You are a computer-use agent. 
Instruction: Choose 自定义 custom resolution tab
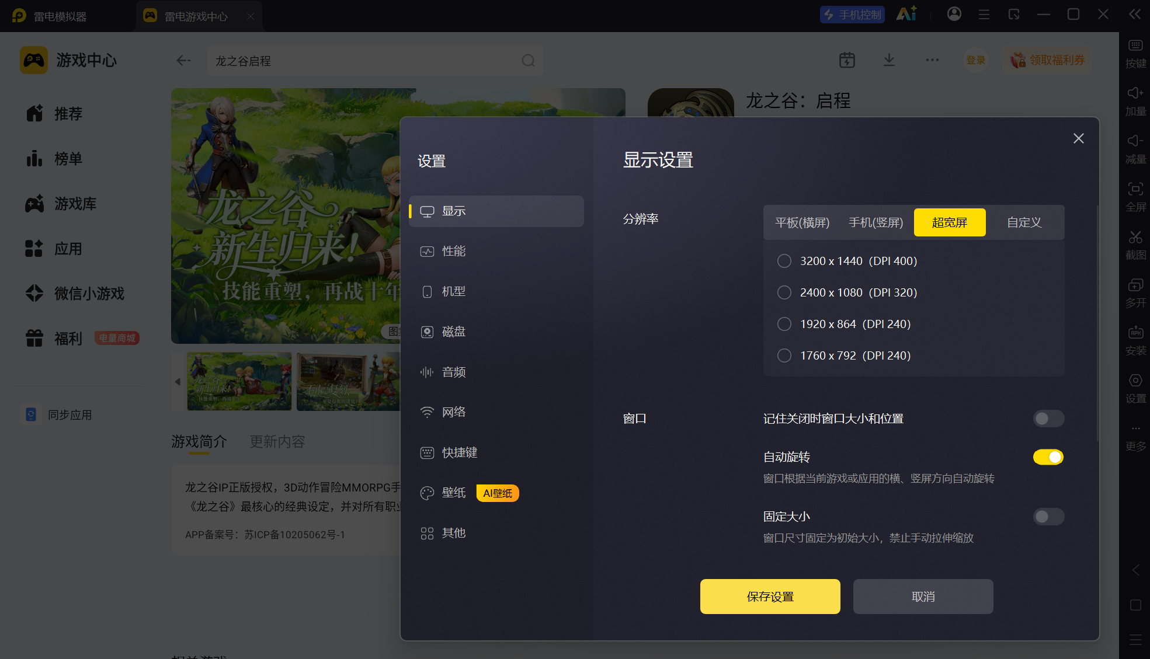pos(1024,222)
